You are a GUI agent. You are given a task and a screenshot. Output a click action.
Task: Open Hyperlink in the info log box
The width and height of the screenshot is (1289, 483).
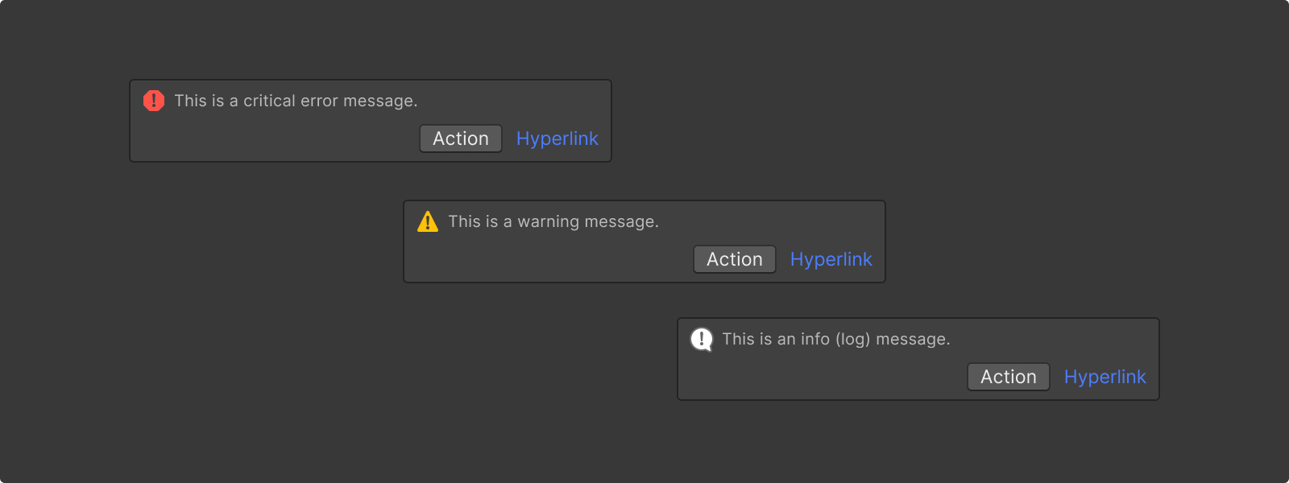point(1105,377)
